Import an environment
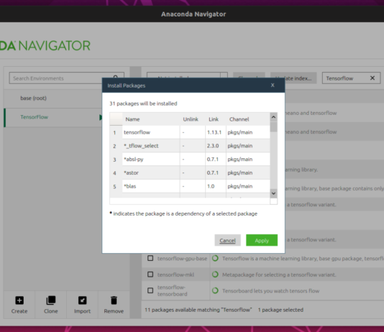 coord(82,305)
